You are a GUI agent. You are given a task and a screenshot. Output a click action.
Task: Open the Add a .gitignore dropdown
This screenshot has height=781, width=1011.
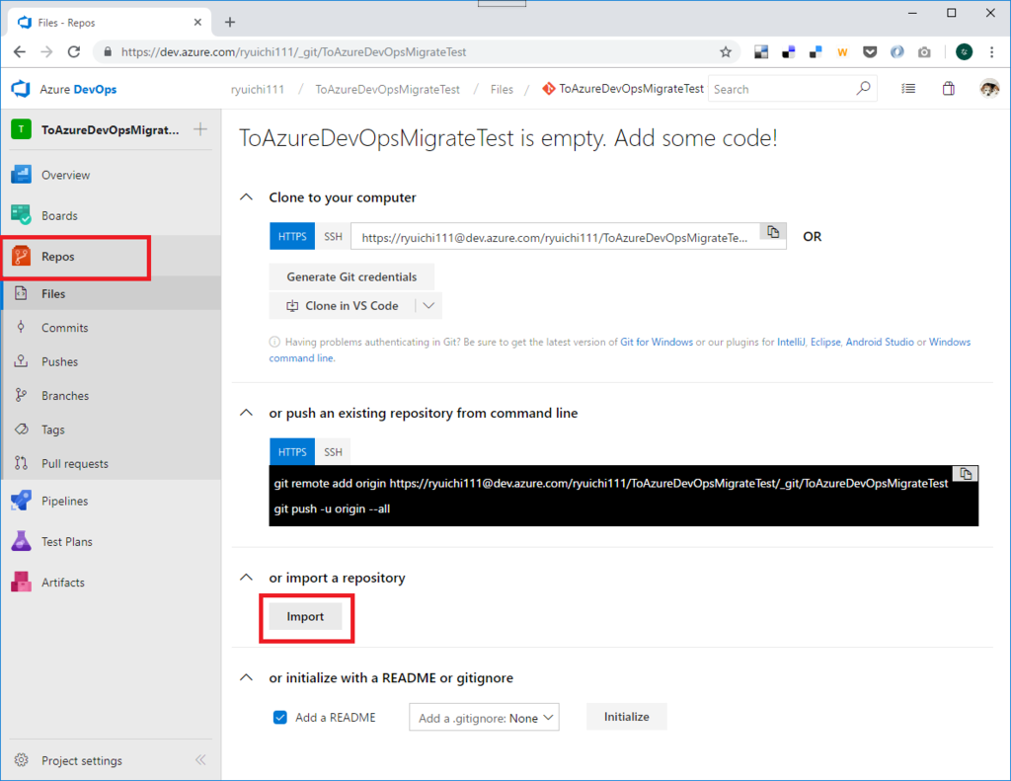click(x=484, y=717)
